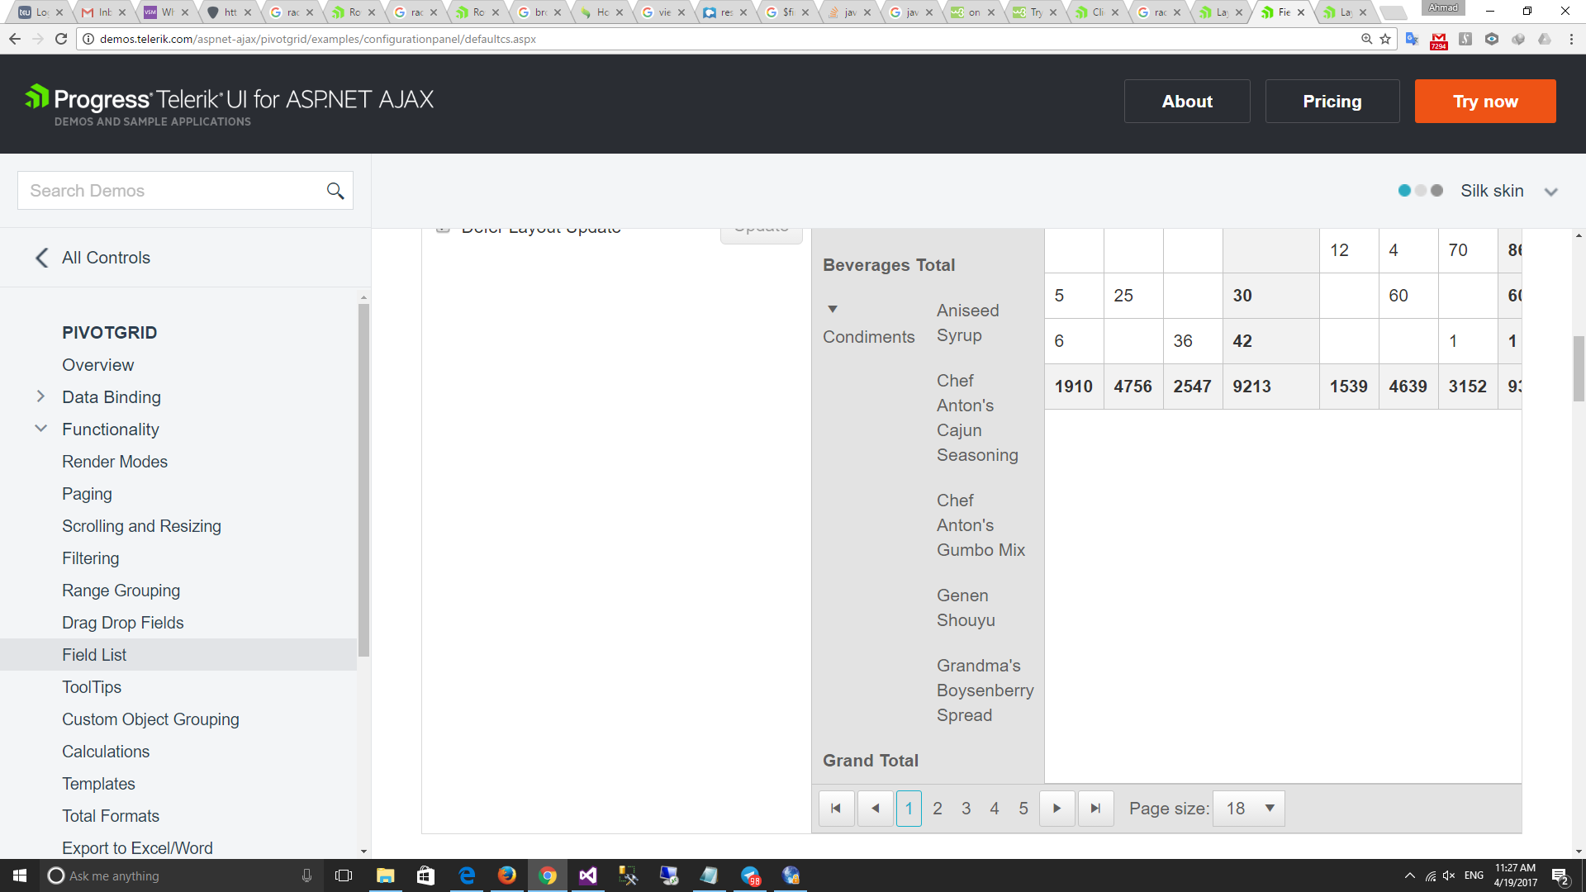Viewport: 1586px width, 892px height.
Task: Select the Paging demo in sidebar
Action: tap(87, 494)
